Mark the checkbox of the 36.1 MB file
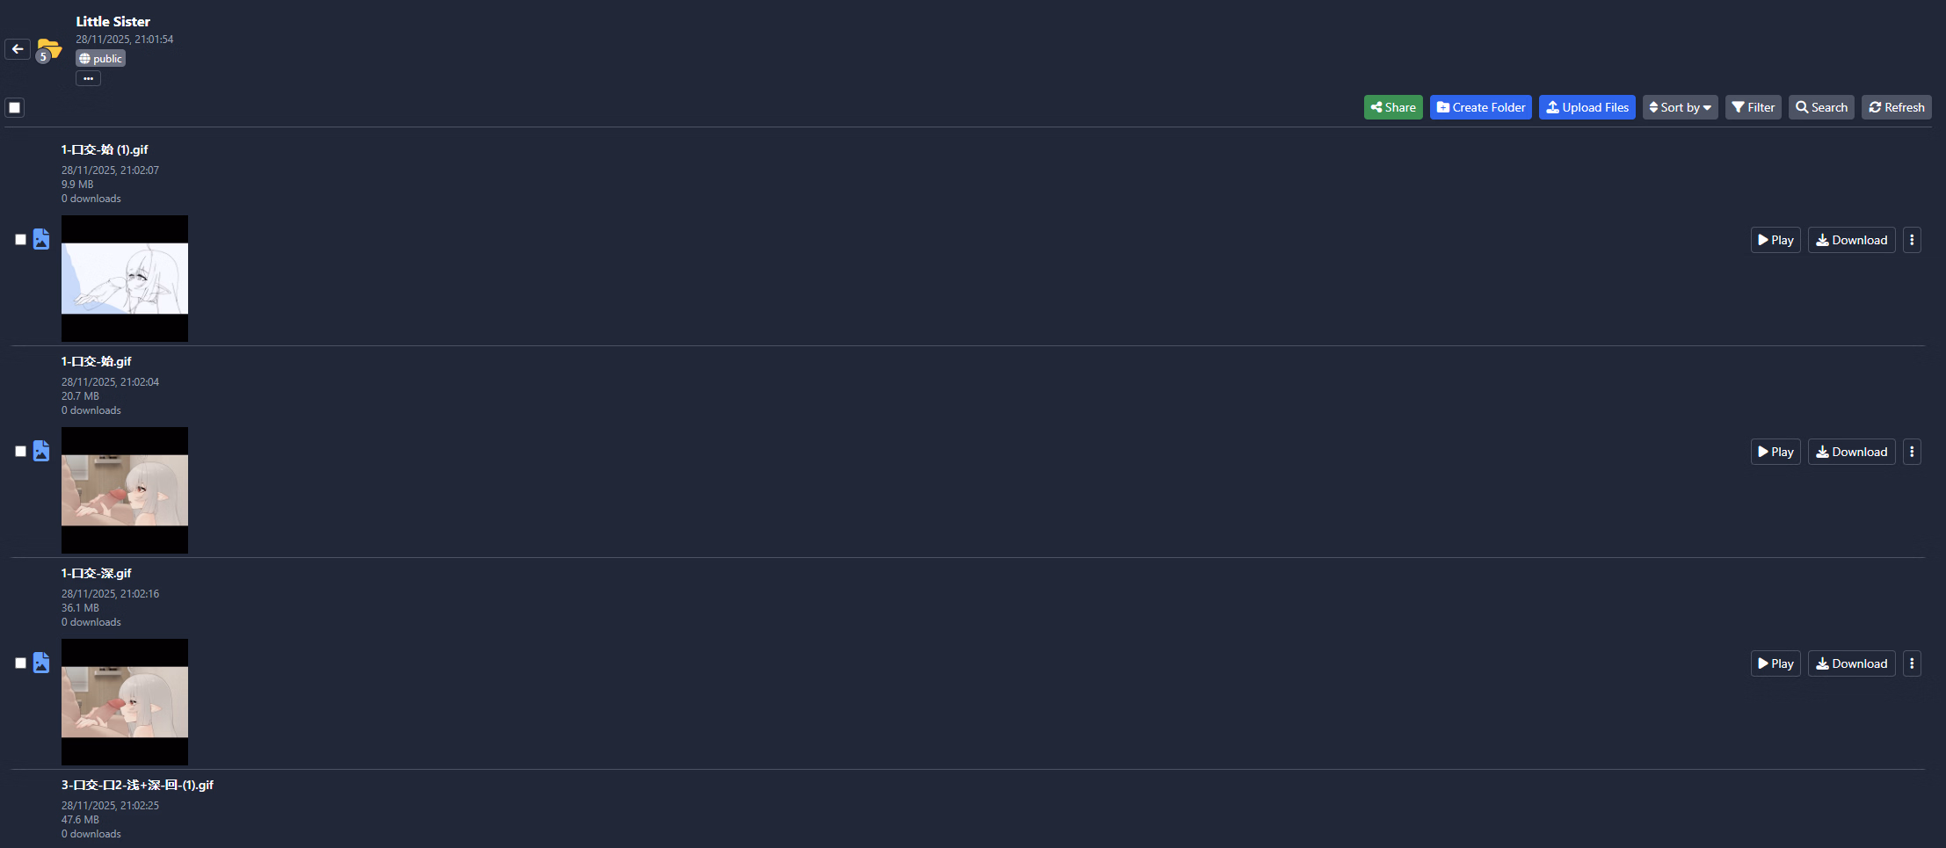The image size is (1946, 848). pos(21,663)
